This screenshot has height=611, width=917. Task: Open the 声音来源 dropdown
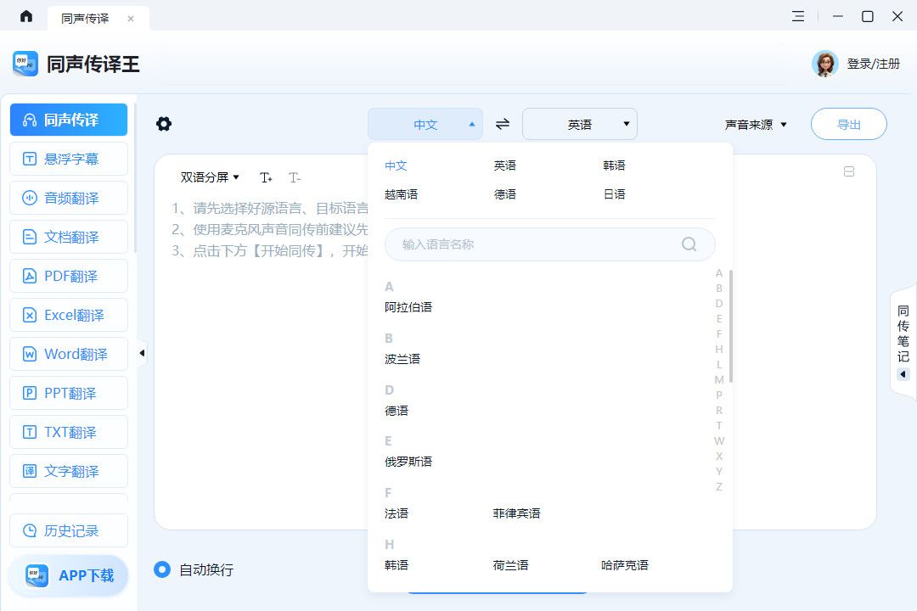756,125
